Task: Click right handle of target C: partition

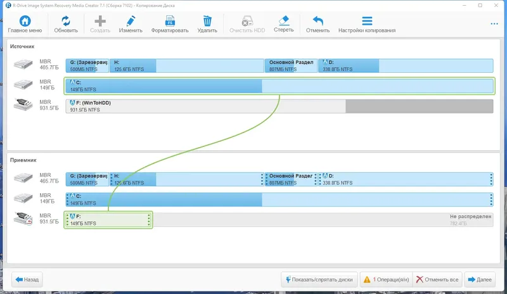Action: pyautogui.click(x=491, y=200)
